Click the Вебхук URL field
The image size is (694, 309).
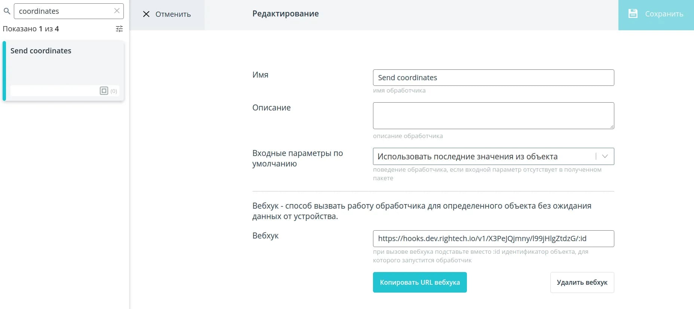(x=493, y=238)
